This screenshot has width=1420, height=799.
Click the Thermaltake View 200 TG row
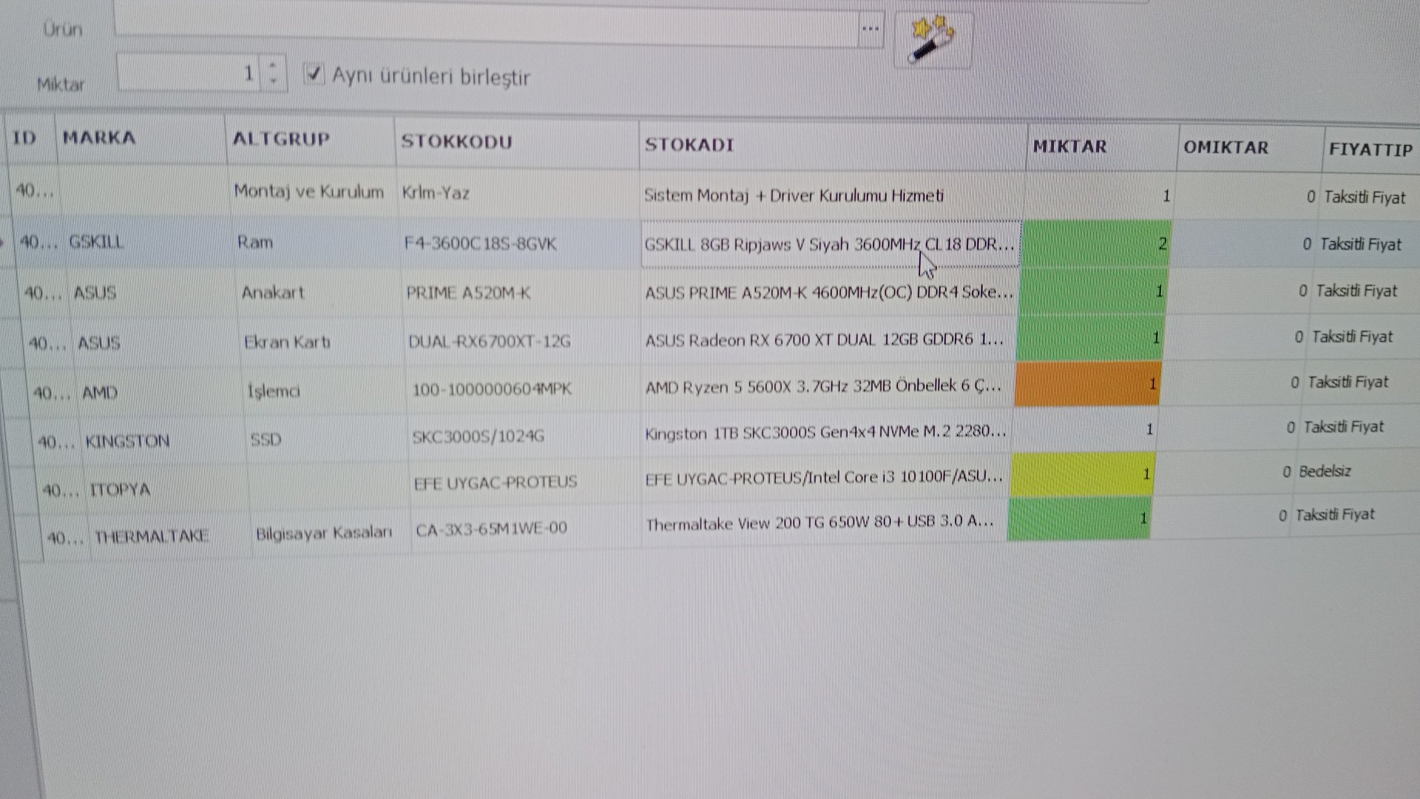click(819, 523)
